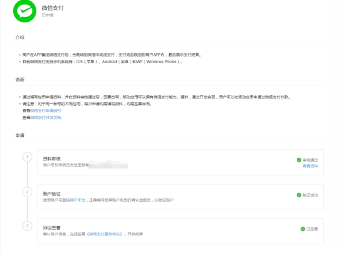Viewport: 337px width, 253px height.
Task: Click the 已签署 status text
Action: [x=312, y=229]
